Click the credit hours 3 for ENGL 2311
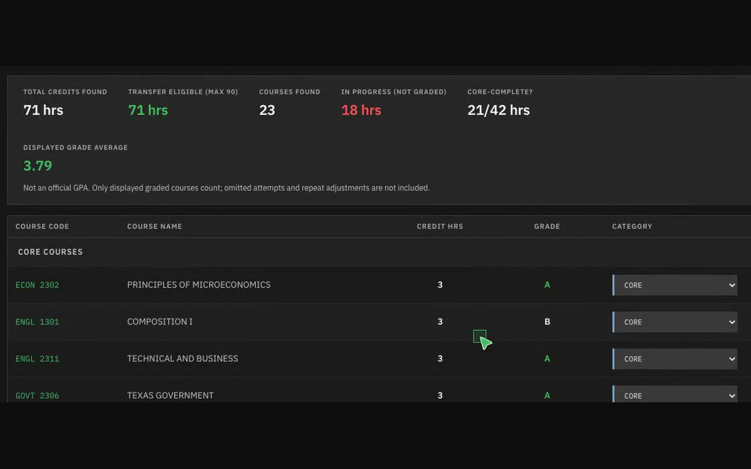 pyautogui.click(x=440, y=359)
